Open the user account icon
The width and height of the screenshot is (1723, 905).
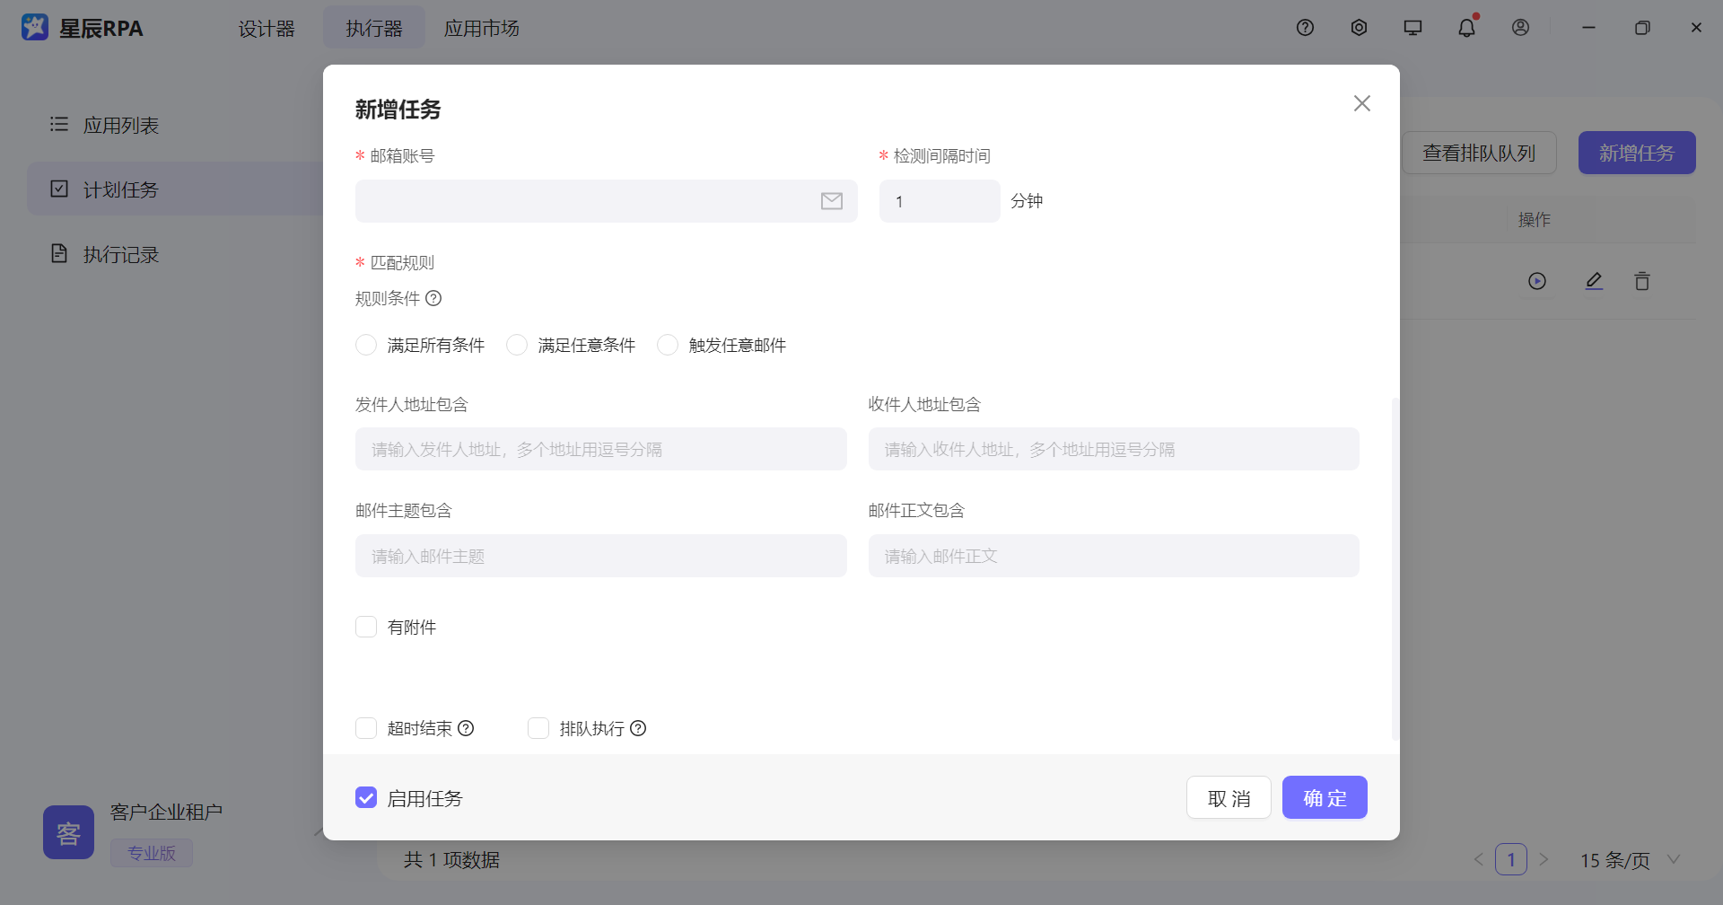[x=1519, y=27]
